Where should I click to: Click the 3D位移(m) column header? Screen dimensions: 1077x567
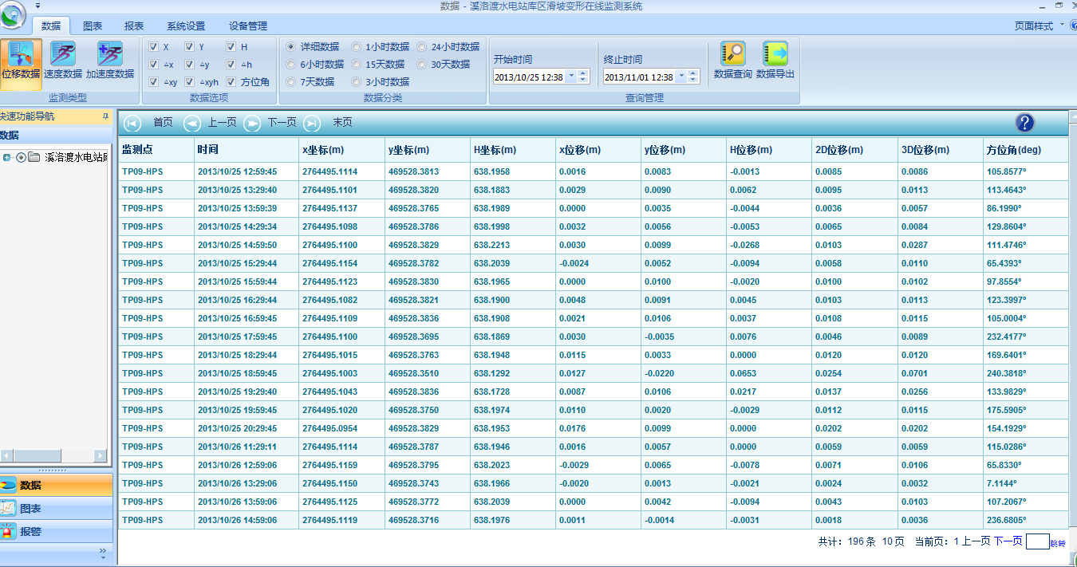coord(941,150)
